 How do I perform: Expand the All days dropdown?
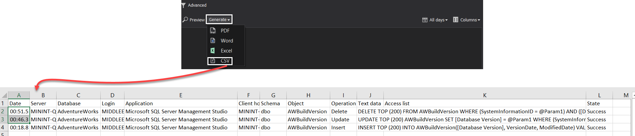point(446,20)
